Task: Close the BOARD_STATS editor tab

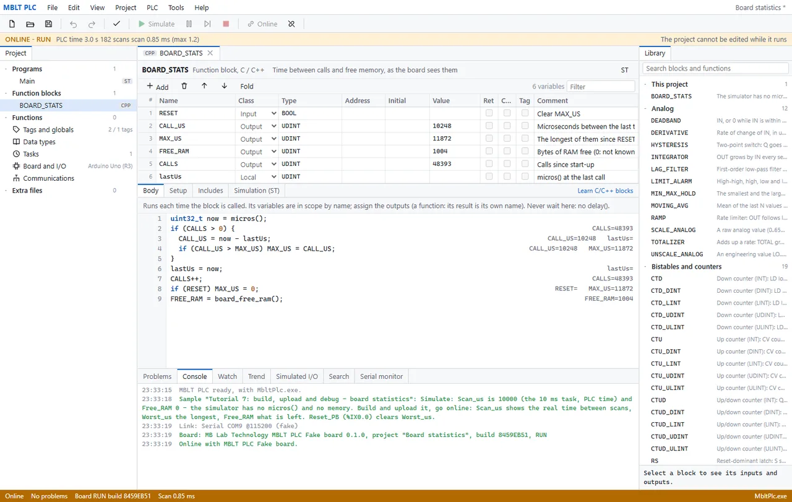Action: [210, 53]
